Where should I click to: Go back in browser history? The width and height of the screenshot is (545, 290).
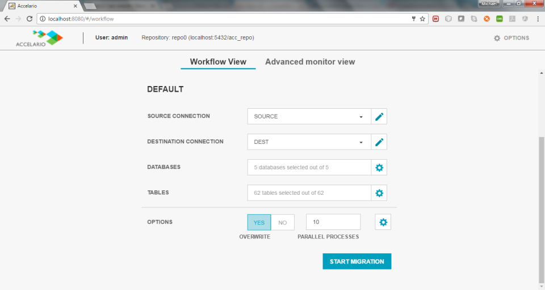(x=7, y=19)
